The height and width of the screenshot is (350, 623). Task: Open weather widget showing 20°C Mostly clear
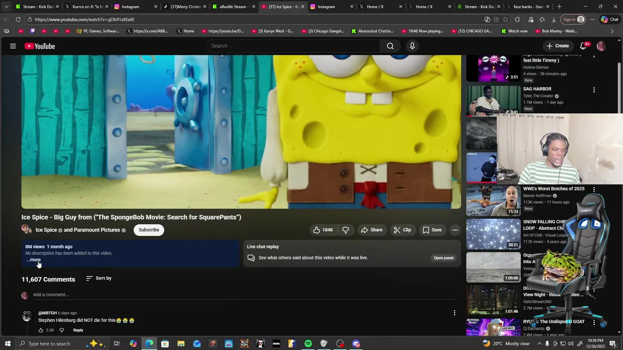pos(506,344)
